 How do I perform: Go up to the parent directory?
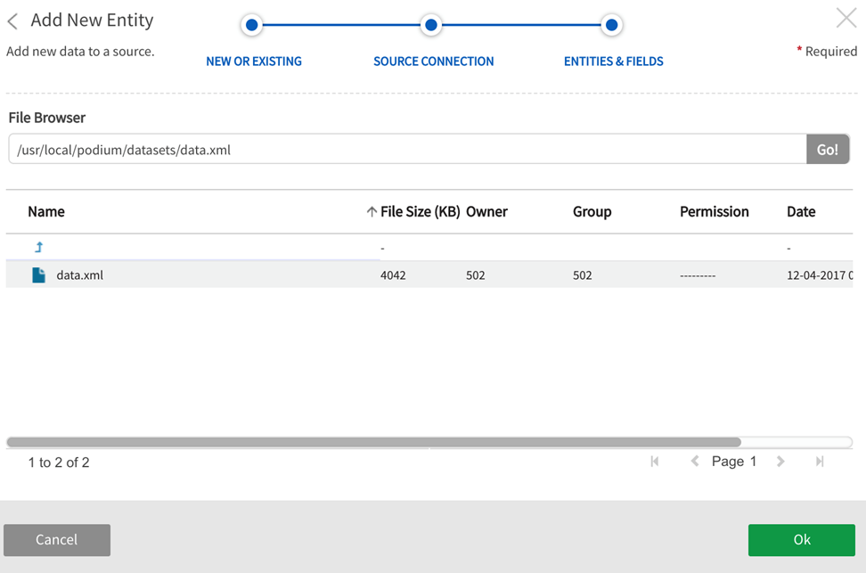pos(38,247)
